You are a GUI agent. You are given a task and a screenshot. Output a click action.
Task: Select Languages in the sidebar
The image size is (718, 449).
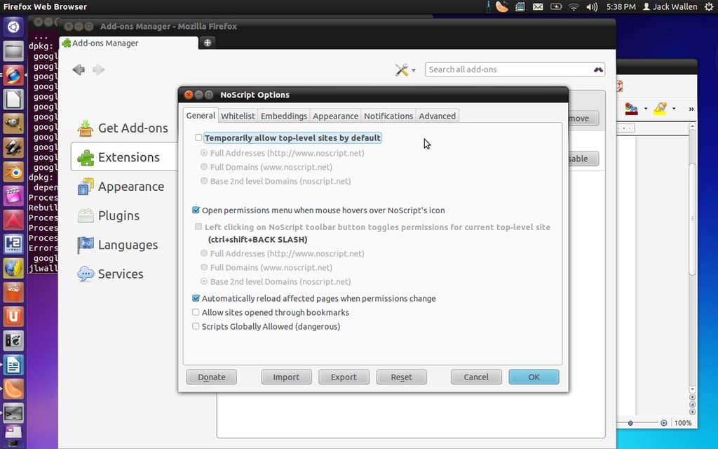118,245
